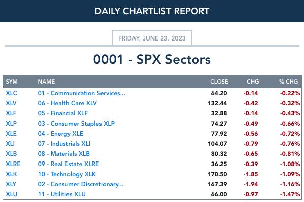304x202 pixels.
Task: Open 11 - Utilities XLU chart
Action: click(61, 194)
